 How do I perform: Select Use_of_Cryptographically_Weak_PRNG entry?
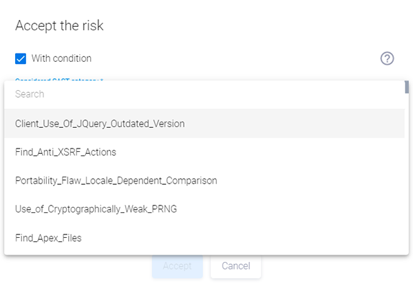(x=96, y=209)
